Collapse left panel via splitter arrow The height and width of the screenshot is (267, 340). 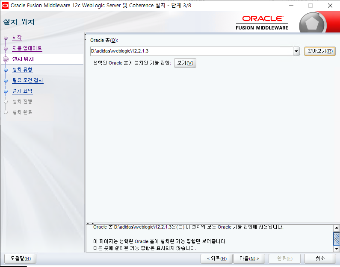tap(85, 35)
